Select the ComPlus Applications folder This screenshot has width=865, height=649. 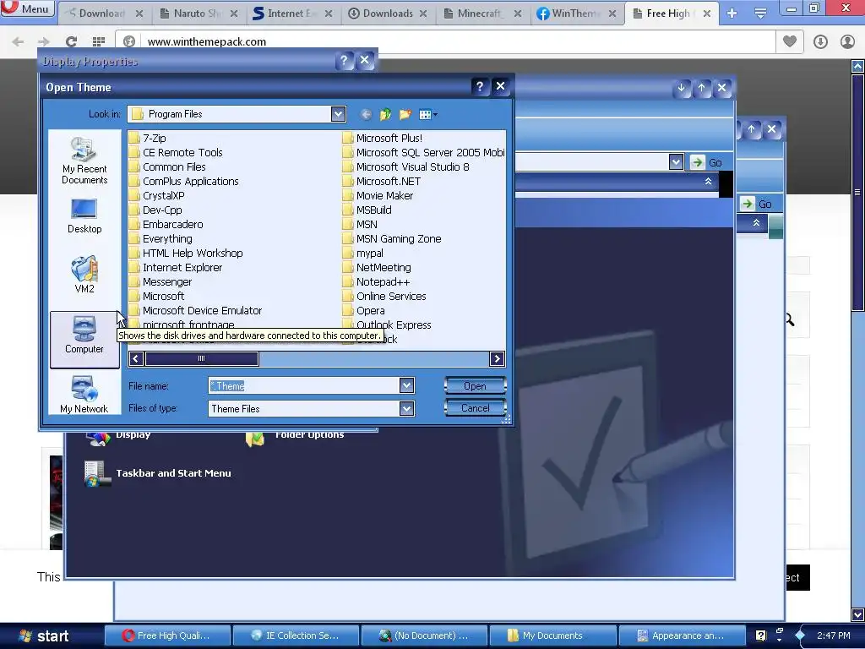click(x=184, y=181)
